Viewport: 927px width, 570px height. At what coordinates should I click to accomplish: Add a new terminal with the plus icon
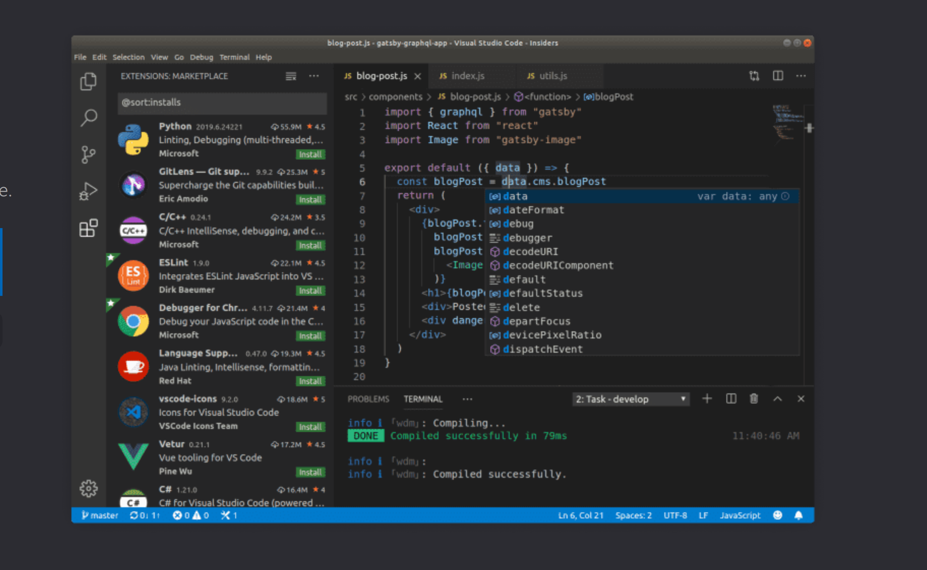point(707,398)
